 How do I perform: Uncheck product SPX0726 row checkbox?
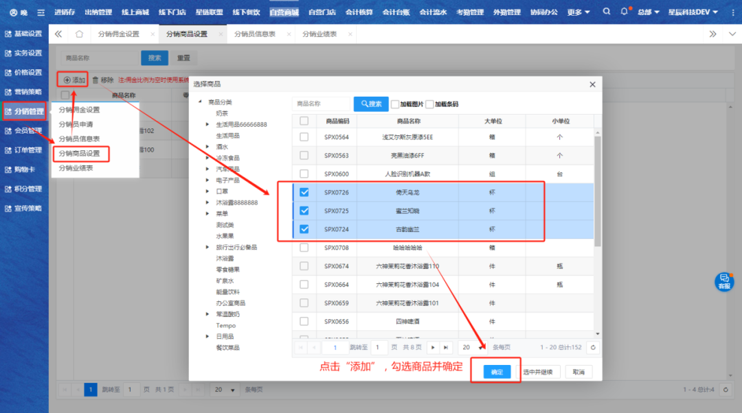pos(304,192)
